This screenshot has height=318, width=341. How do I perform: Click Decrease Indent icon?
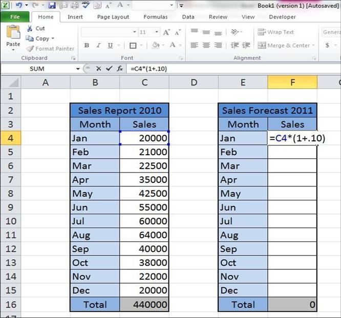[x=235, y=45]
